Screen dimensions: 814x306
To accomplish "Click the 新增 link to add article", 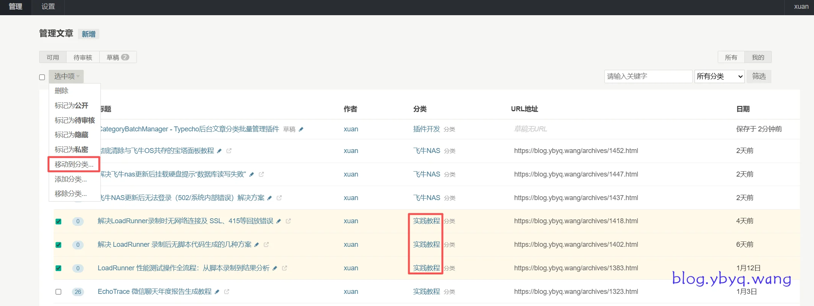I will click(x=89, y=34).
